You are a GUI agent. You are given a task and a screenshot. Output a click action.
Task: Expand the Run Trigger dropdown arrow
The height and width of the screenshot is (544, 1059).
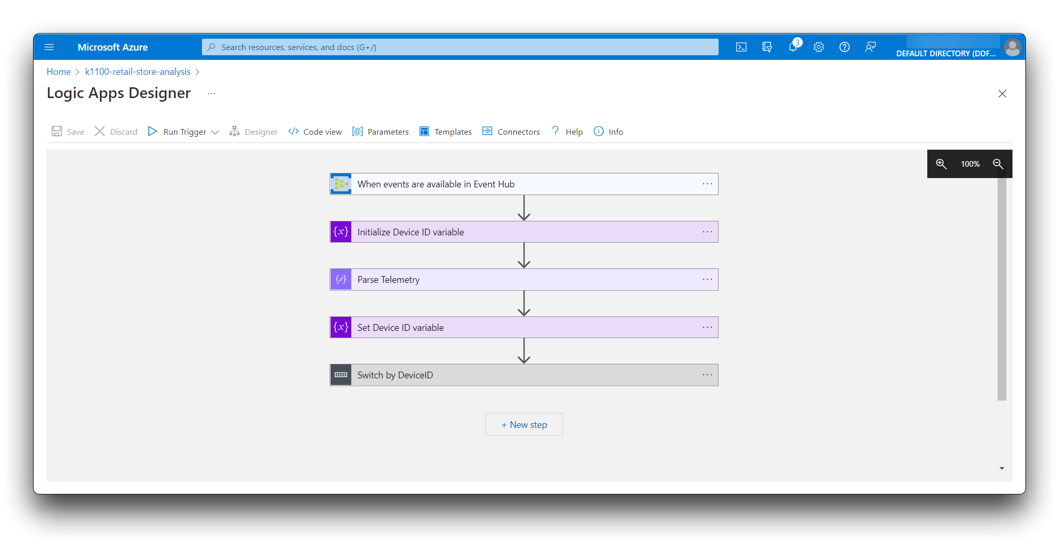click(x=215, y=132)
